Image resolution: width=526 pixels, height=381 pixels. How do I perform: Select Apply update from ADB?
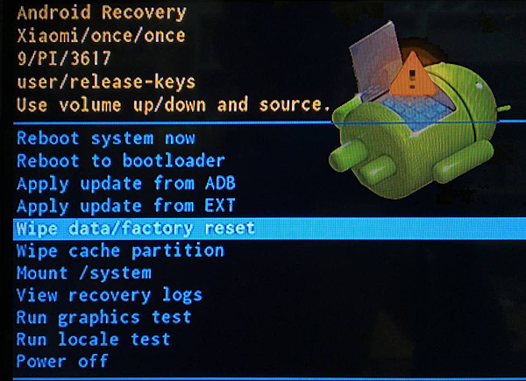click(x=126, y=184)
